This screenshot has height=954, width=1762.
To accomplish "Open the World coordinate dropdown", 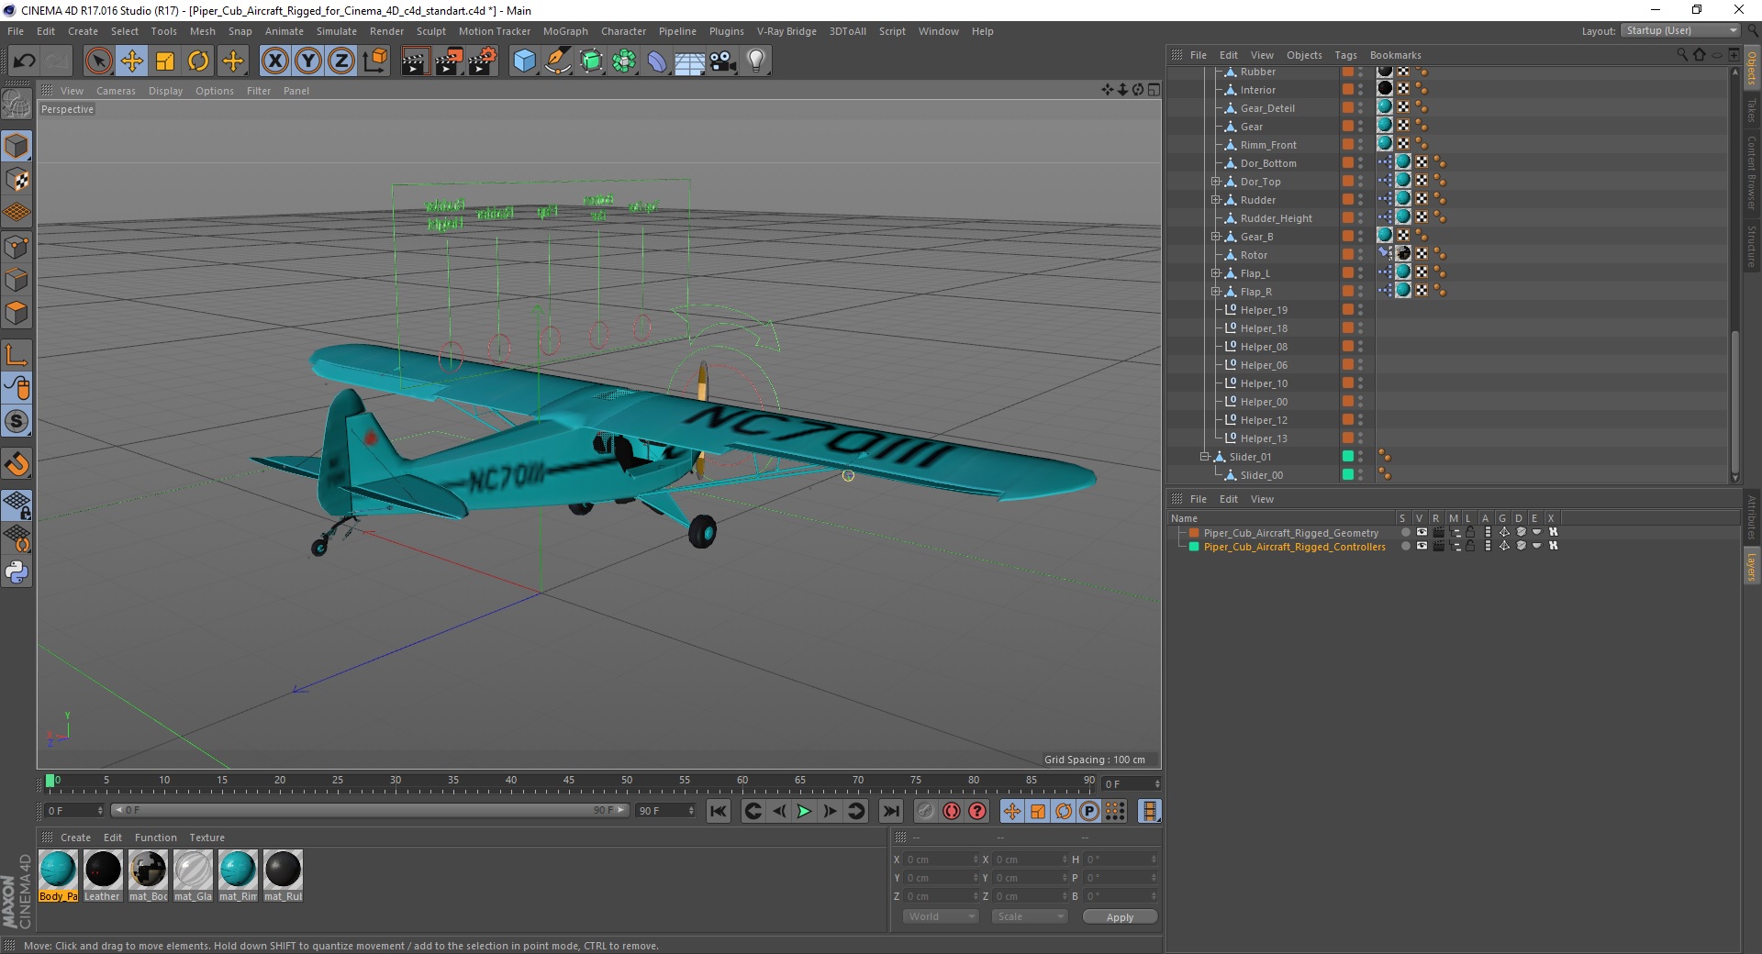I will [941, 916].
